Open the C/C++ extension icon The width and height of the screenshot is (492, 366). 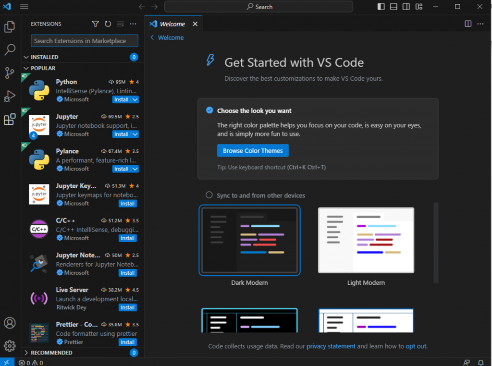(39, 229)
